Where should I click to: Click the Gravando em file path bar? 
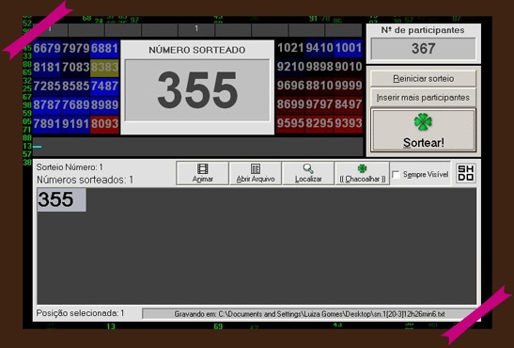[309, 314]
